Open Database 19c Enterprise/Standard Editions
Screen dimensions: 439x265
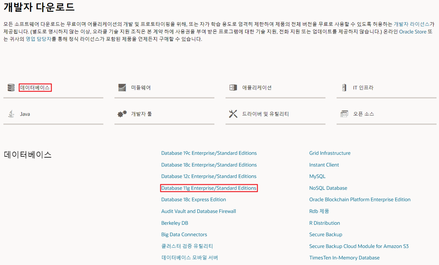[209, 153]
